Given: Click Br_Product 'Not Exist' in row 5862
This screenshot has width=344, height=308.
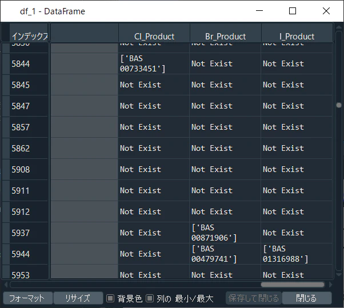Looking at the screenshot, I should coord(225,148).
